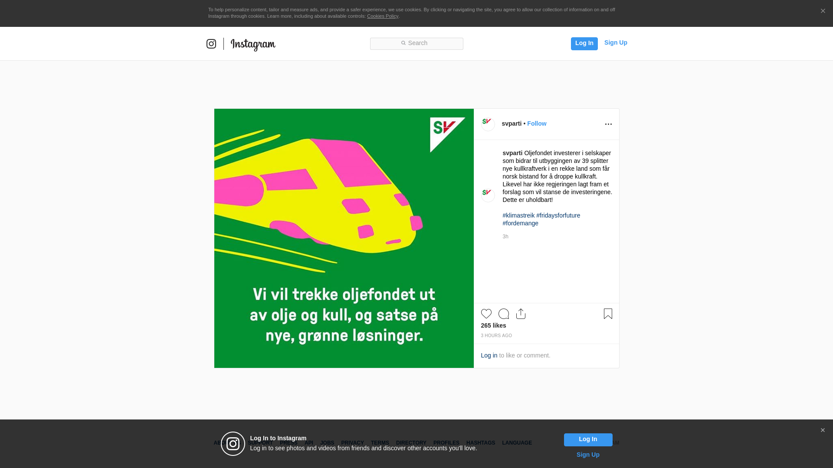
Task: Open DIRECTORY footer link
Action: tap(411, 443)
